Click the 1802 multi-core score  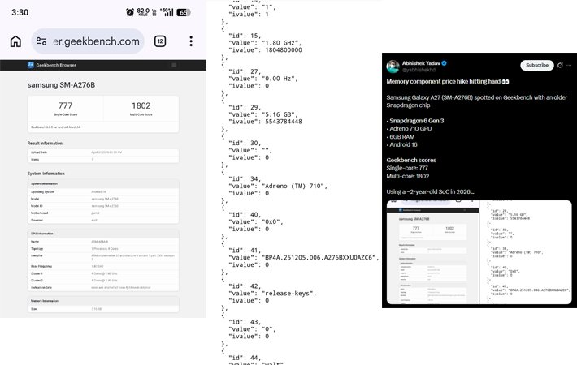tap(140, 105)
